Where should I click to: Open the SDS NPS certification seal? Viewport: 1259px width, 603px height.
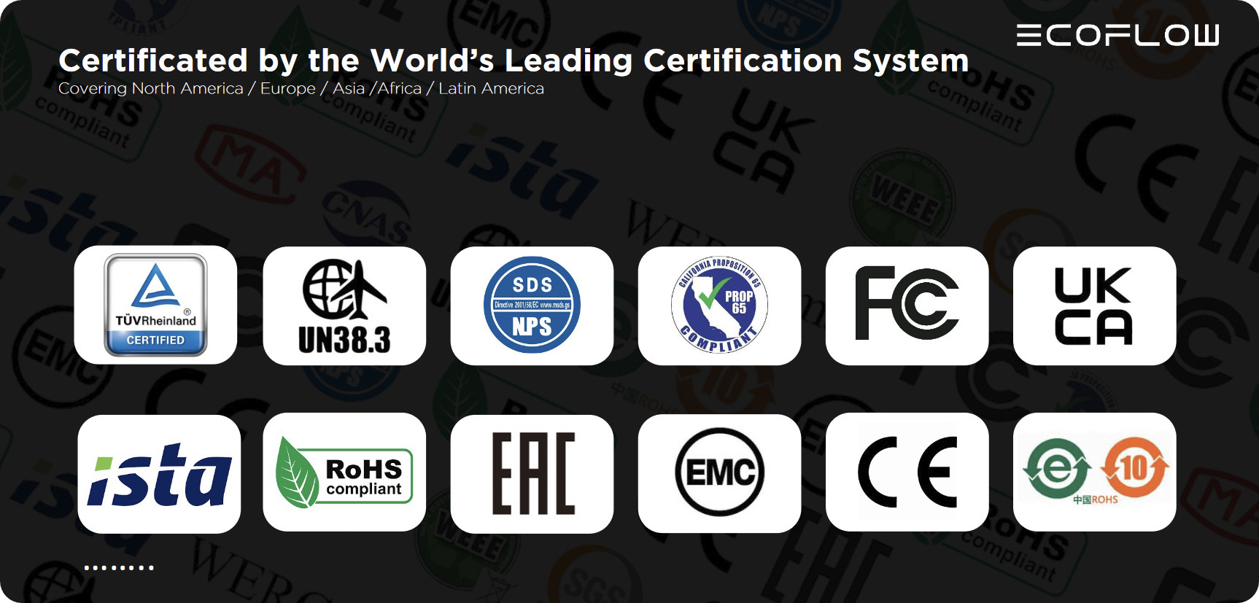[532, 306]
